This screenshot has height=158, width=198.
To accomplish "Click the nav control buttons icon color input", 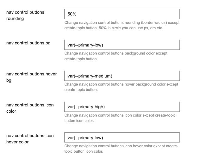I will pyautogui.click(x=122, y=107).
